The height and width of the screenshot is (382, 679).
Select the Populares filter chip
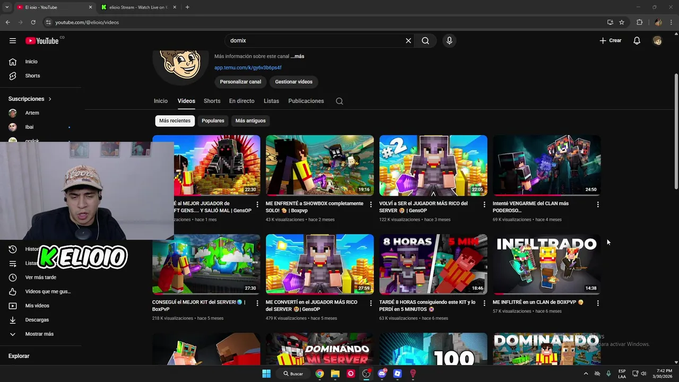[x=213, y=121]
